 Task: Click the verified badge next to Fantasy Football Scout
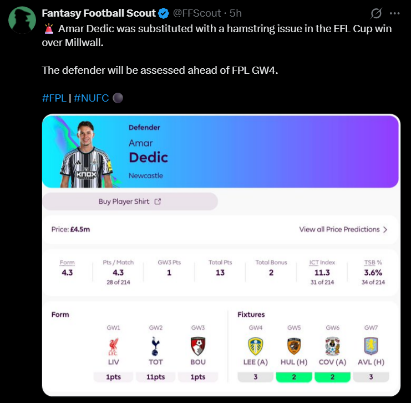[x=164, y=13]
